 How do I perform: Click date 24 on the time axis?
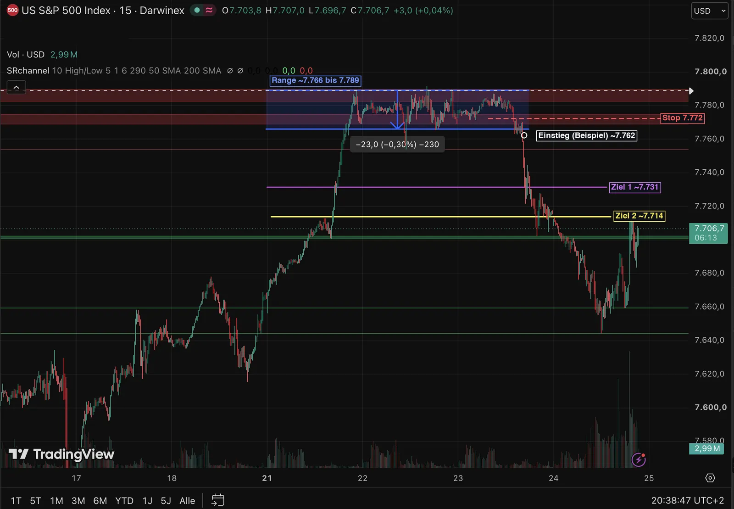553,478
